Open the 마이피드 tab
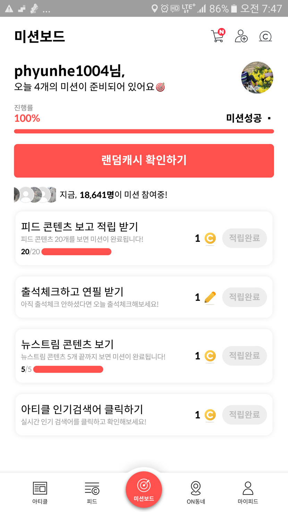 pyautogui.click(x=248, y=492)
